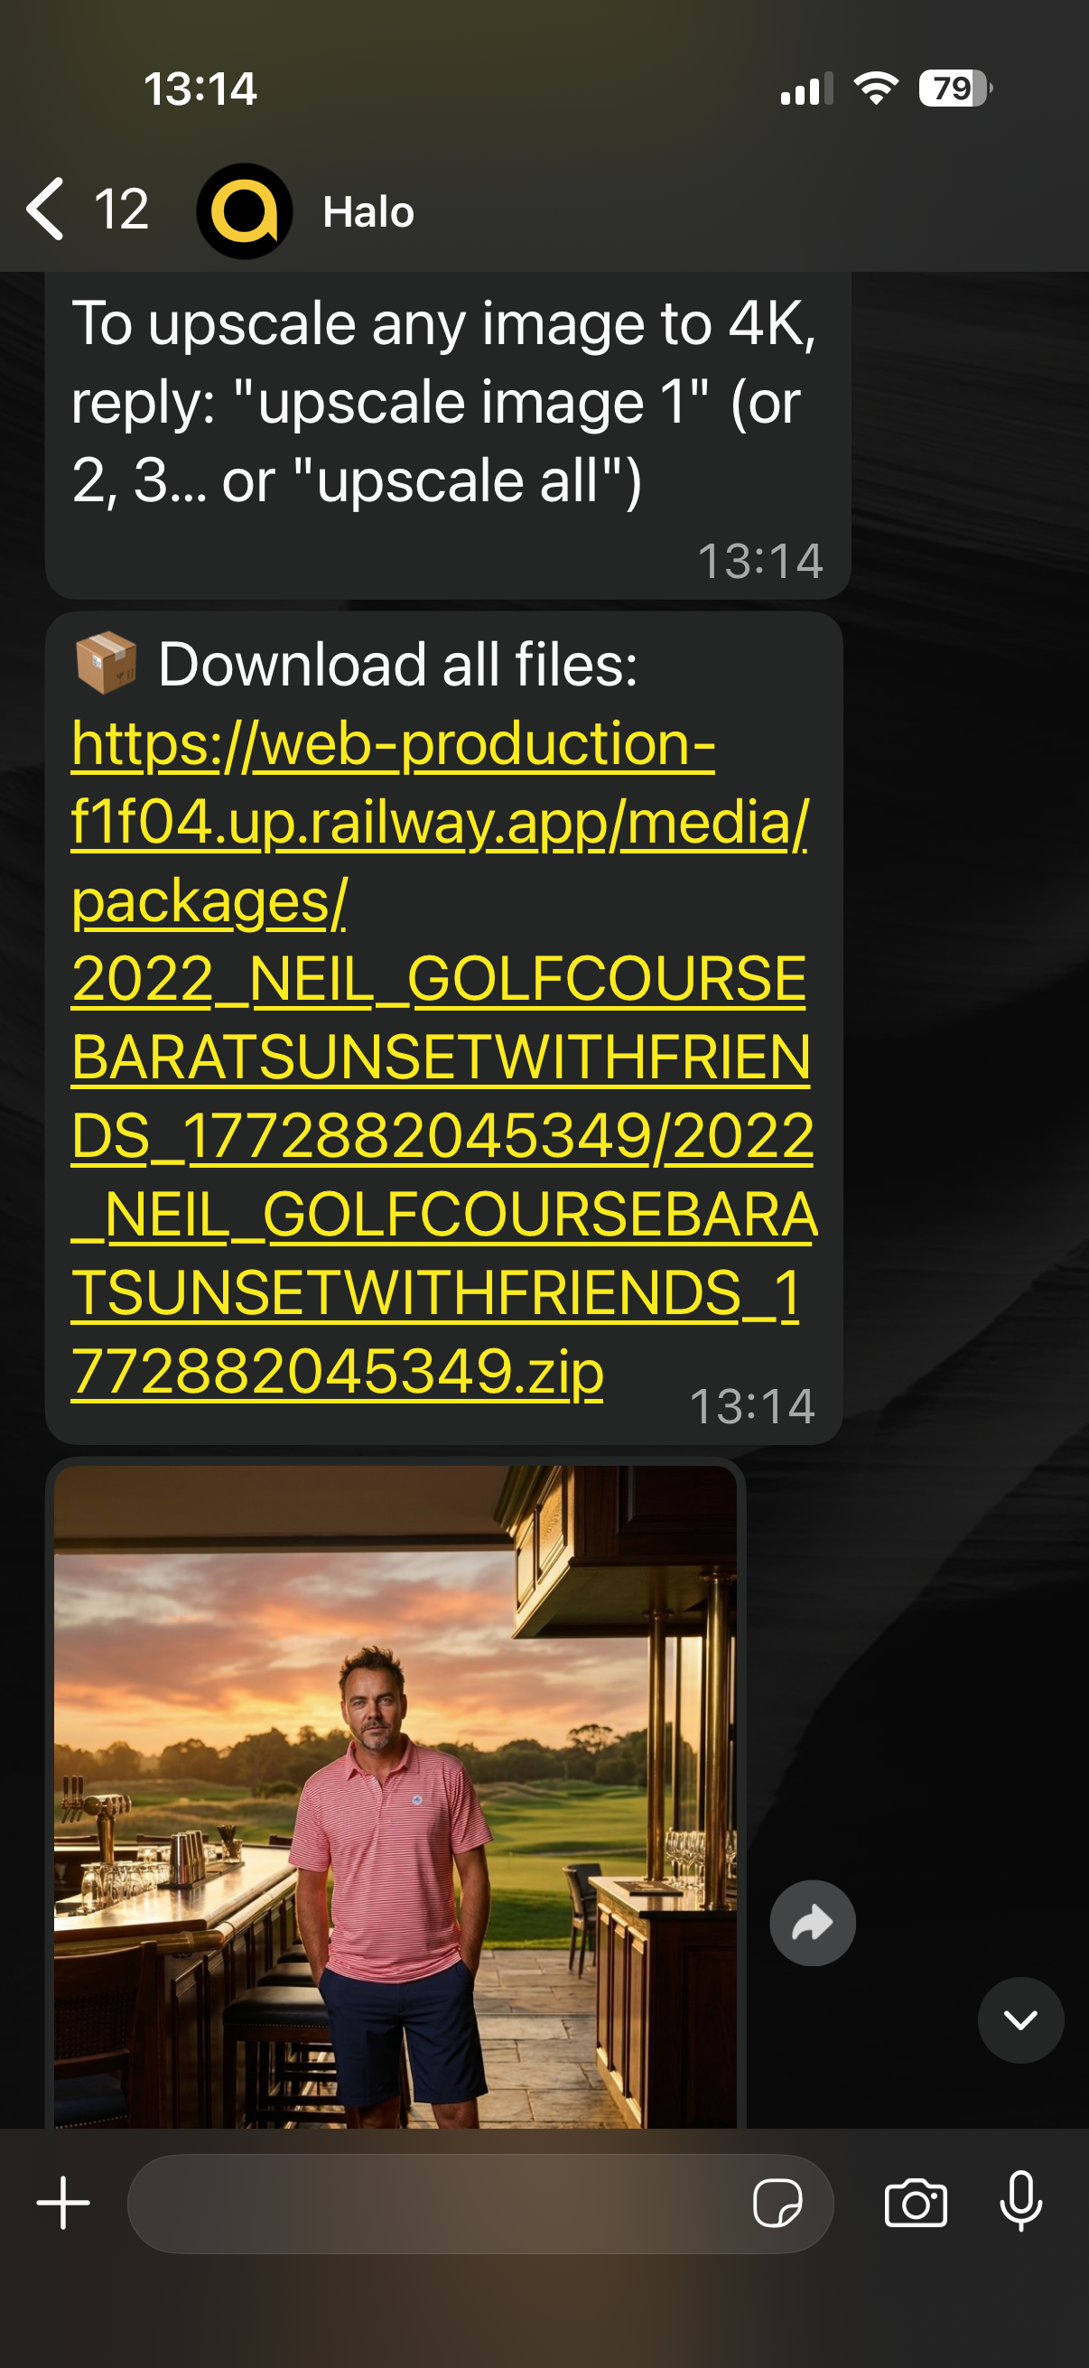Open the railway.app zip download link

pyautogui.click(x=443, y=1058)
